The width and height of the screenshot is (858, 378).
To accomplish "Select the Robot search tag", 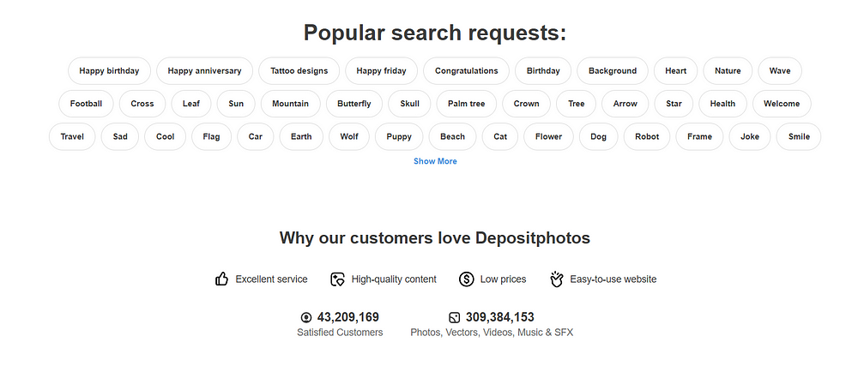I will (647, 136).
